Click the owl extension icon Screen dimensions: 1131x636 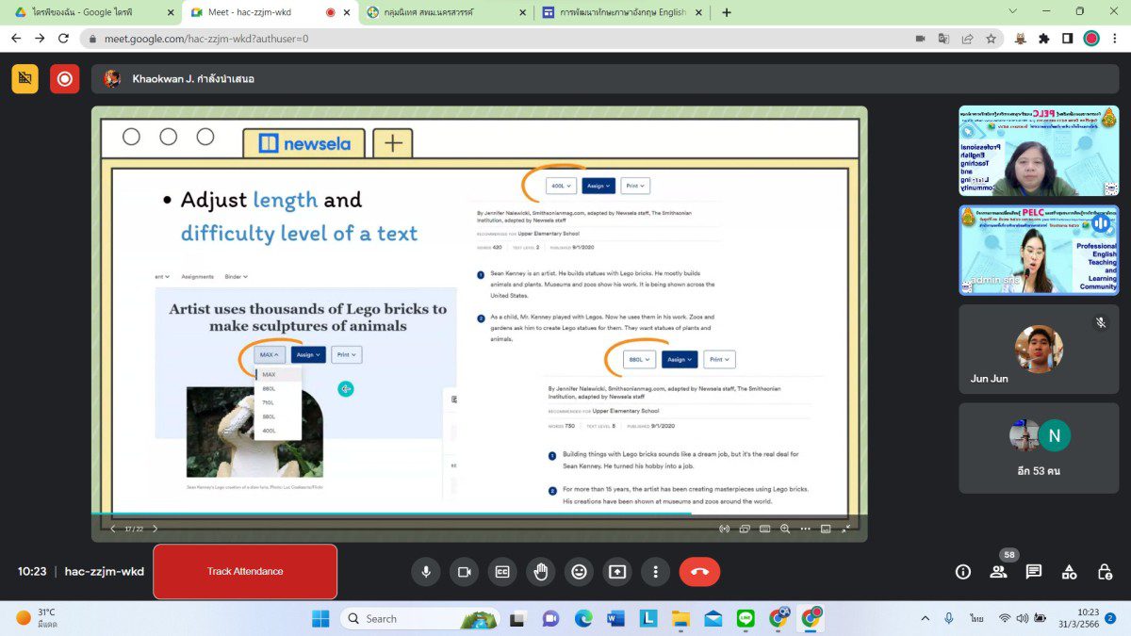pyautogui.click(x=1021, y=39)
